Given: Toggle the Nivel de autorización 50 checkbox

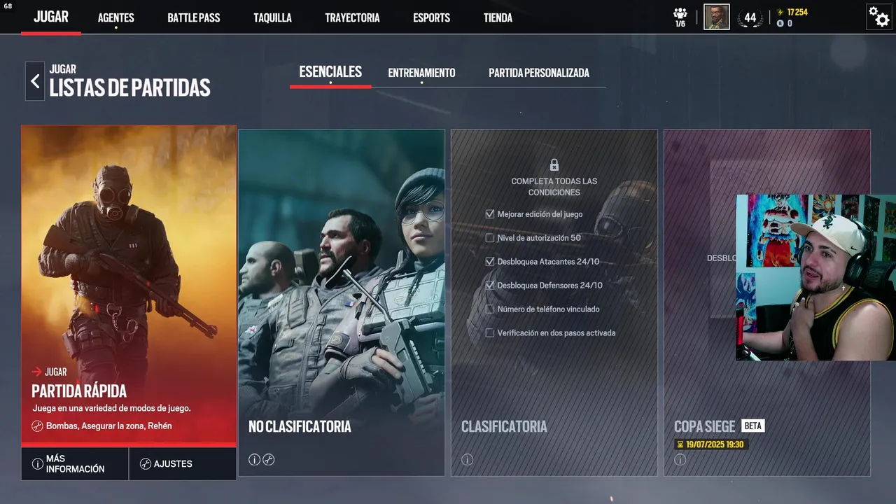Looking at the screenshot, I should (490, 238).
